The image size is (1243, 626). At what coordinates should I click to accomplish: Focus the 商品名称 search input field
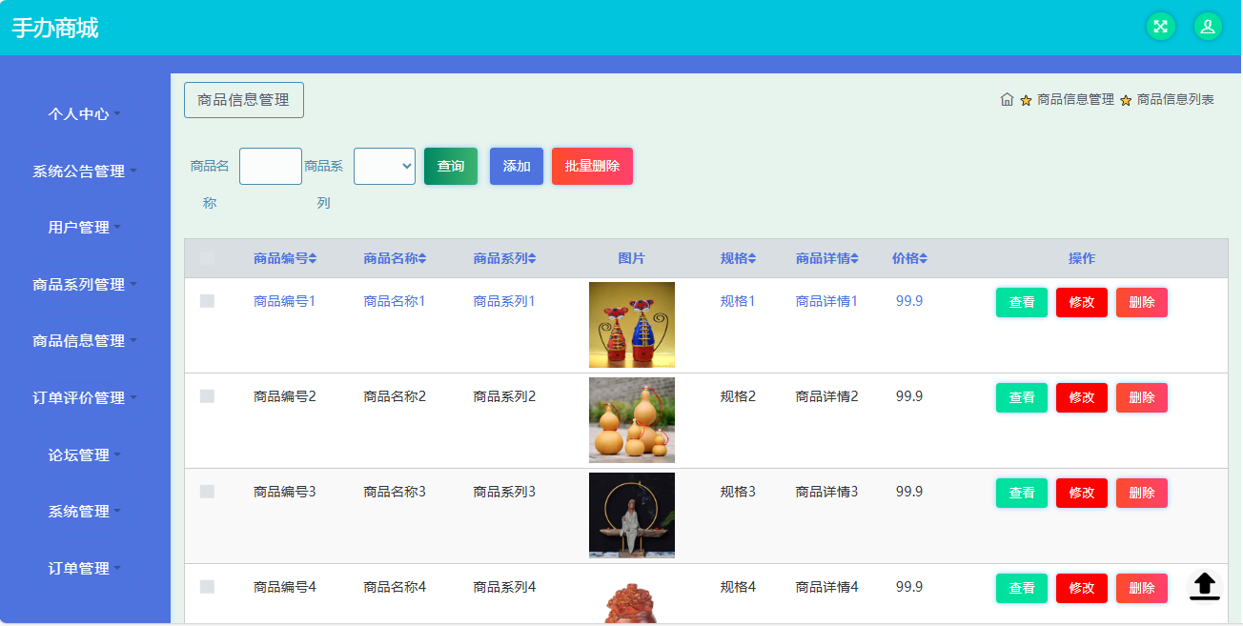(271, 166)
